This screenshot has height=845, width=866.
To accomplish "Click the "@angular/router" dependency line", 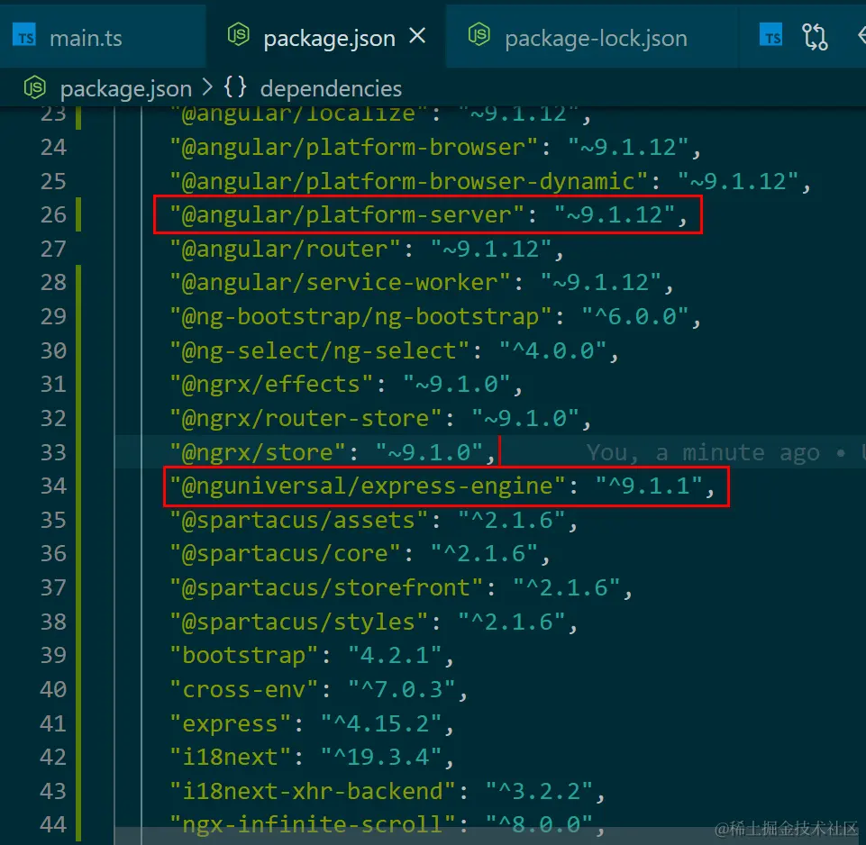I will [x=367, y=249].
